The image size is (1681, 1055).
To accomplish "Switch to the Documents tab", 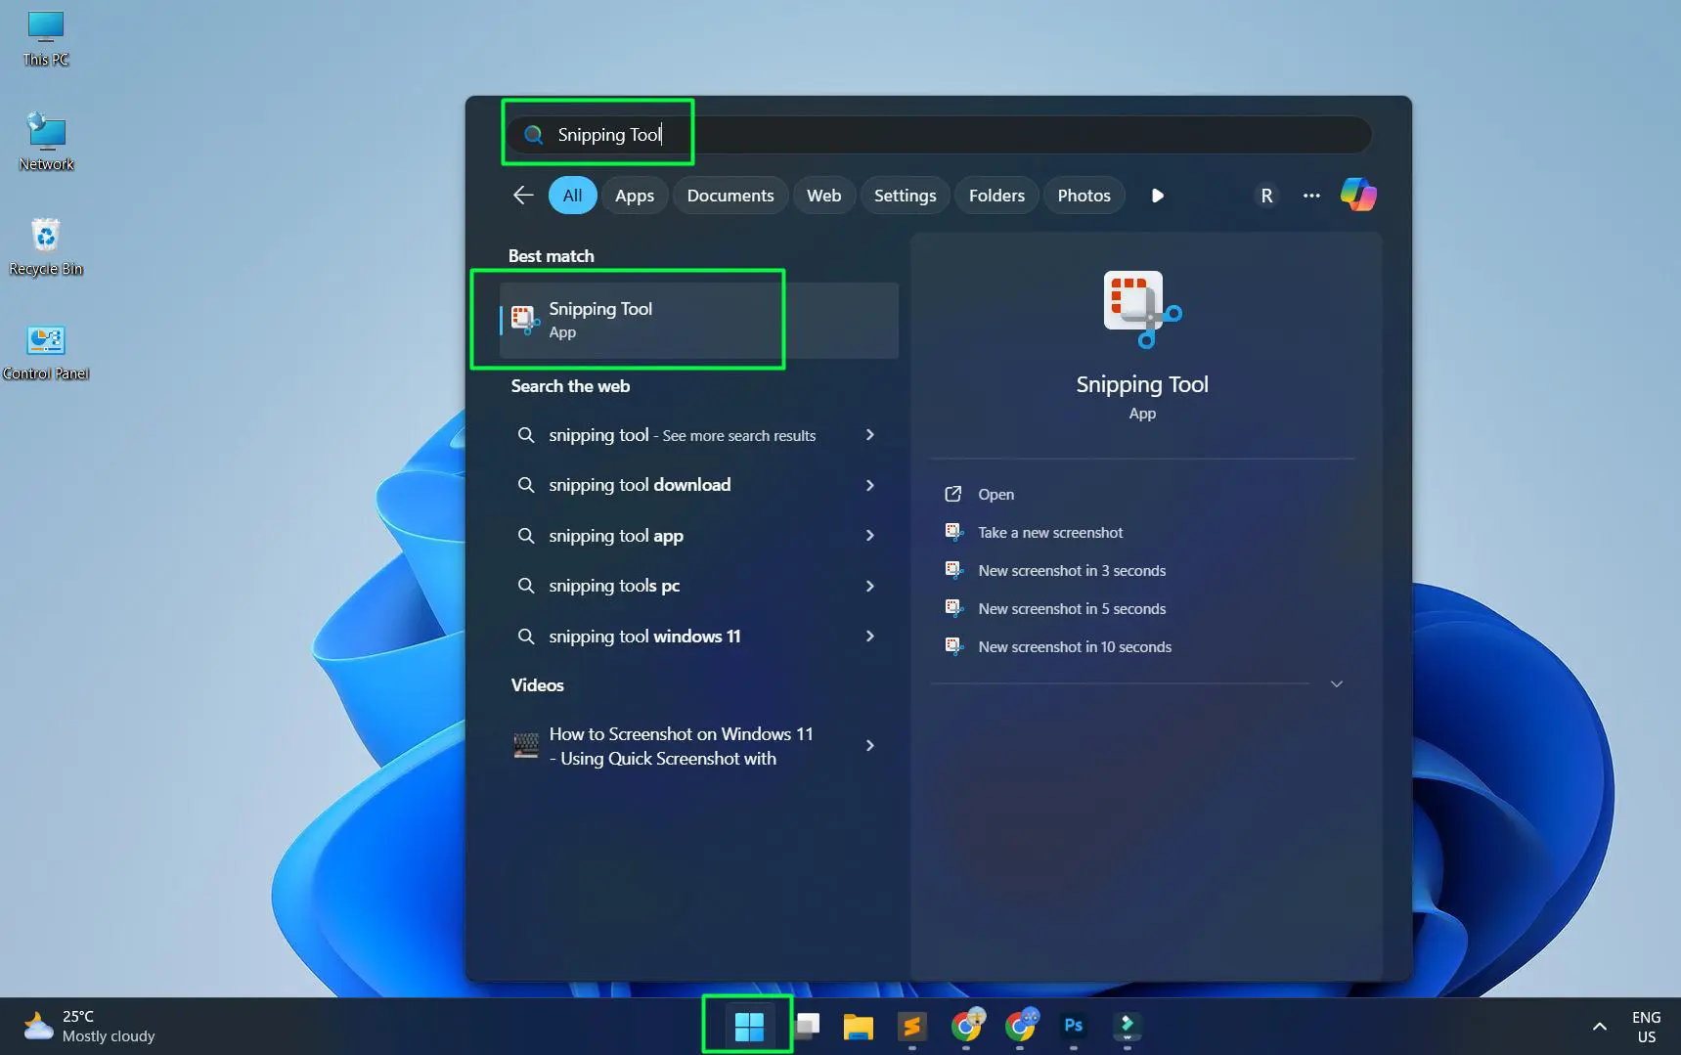I will click(730, 195).
